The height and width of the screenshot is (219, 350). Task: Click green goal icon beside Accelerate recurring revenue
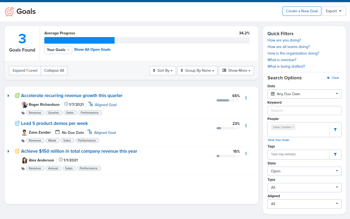tap(17, 95)
